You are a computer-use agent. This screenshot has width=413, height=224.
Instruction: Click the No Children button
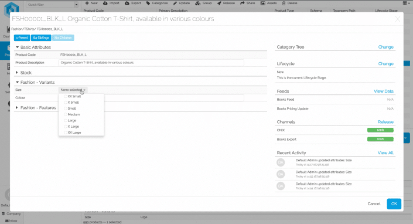pyautogui.click(x=63, y=38)
